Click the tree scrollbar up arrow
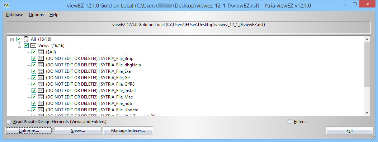Image resolution: width=378 pixels, height=142 pixels. [367, 39]
